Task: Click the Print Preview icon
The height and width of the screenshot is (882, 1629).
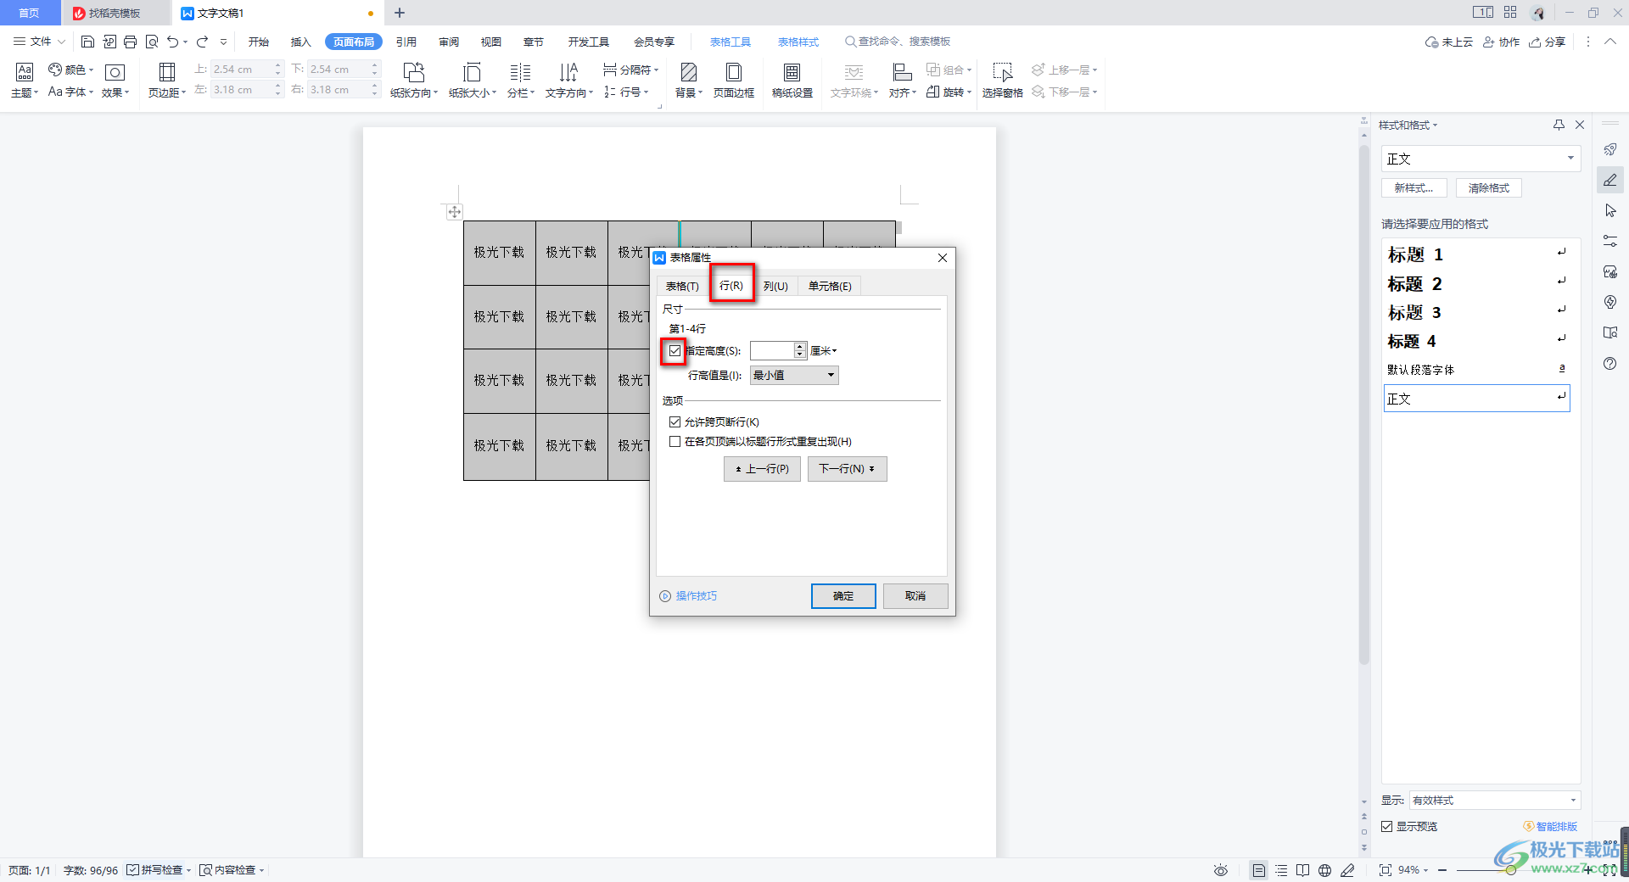Action: 152,42
